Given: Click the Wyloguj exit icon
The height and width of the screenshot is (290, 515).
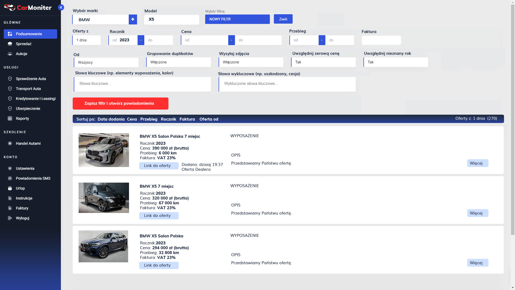Looking at the screenshot, I should [10, 218].
